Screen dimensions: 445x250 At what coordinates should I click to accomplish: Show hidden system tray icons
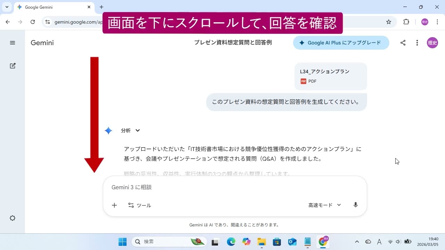pos(357,242)
